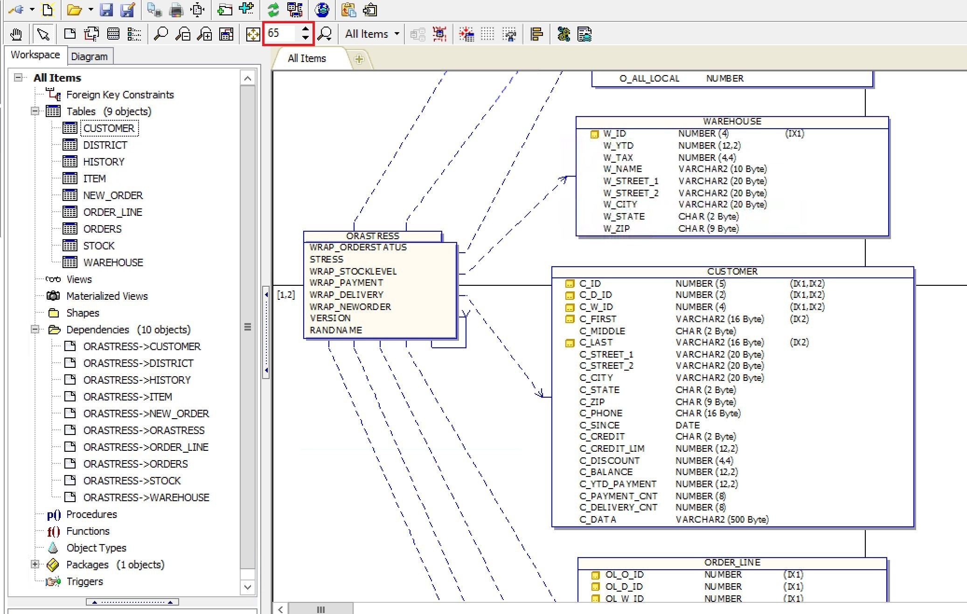
Task: Click the WAREHOUSE entity header in diagram
Action: tap(732, 122)
